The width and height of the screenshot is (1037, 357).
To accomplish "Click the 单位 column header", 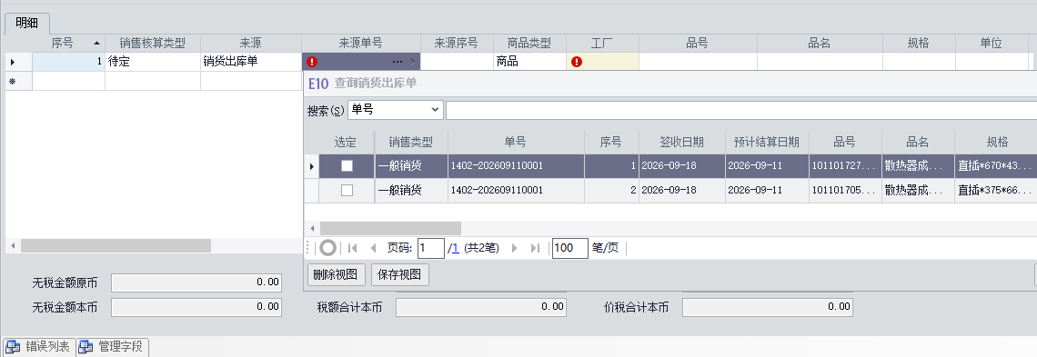I will pyautogui.click(x=992, y=43).
